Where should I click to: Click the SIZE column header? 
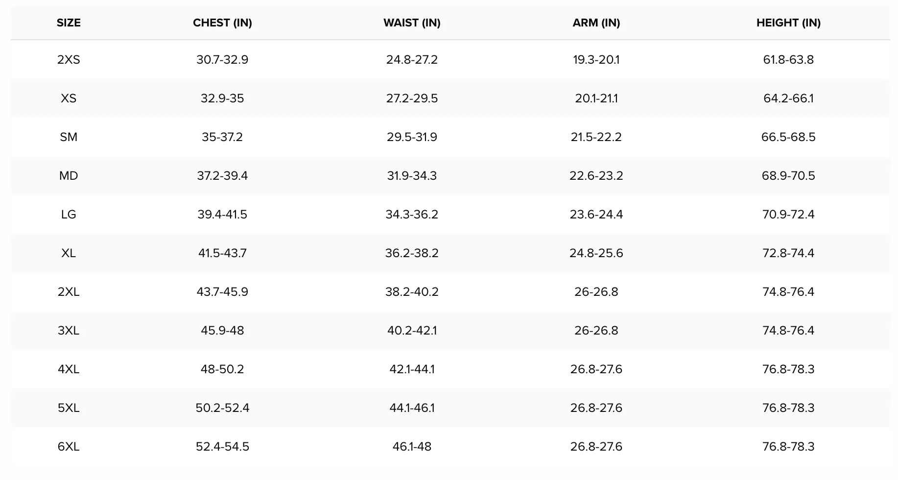69,23
